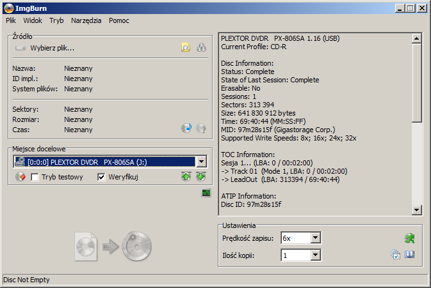Enable the Tryb testowy checkbox
This screenshot has height=288, width=431.
coord(35,177)
